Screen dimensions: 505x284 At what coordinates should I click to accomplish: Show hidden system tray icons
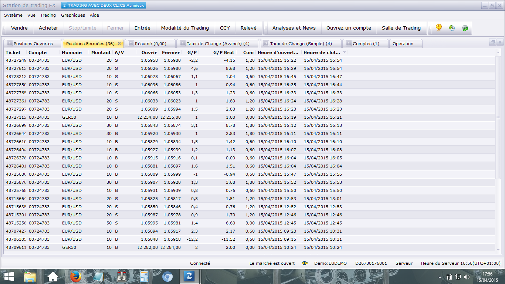pos(440,277)
